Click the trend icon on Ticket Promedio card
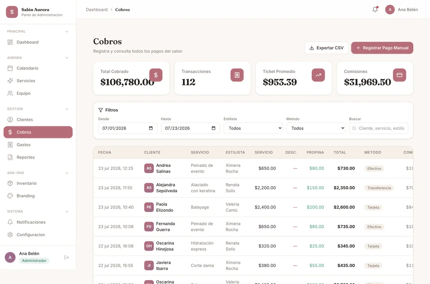Screen dimensions: 430x284 click(x=318, y=75)
